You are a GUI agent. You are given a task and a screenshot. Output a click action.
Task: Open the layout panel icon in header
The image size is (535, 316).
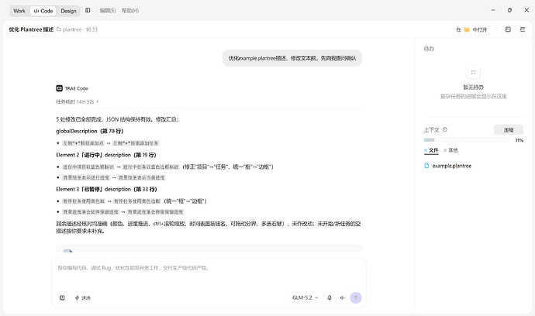pyautogui.click(x=508, y=29)
